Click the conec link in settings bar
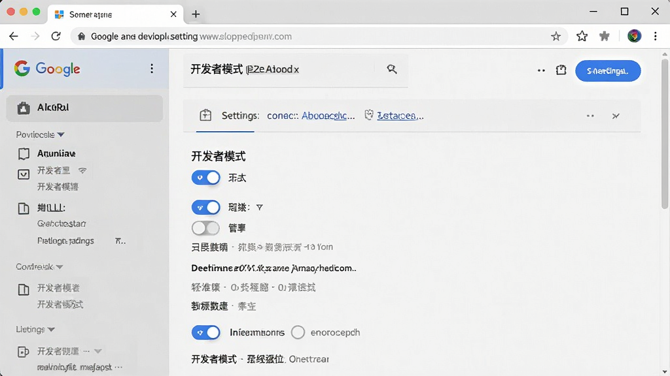Viewport: 670px width, 376px height. point(283,116)
